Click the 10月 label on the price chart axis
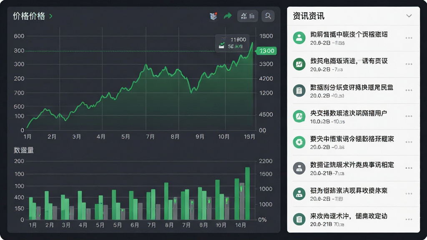Viewport: 427px width, 240px height. pyautogui.click(x=224, y=137)
